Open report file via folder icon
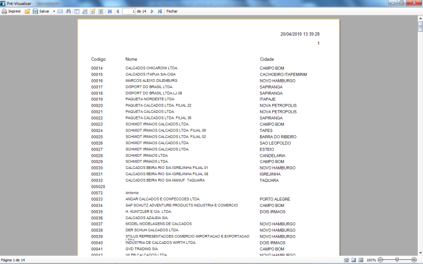Screen dimensions: 423x264 pyautogui.click(x=27, y=11)
